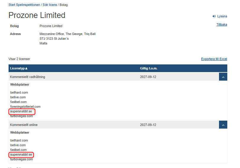Click bethard.com under Kommersiell vadhållning
The width and height of the screenshot is (240, 168).
(x=19, y=92)
